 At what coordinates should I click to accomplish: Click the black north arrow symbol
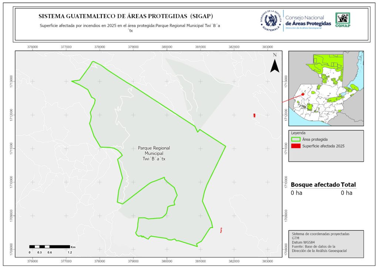[x=274, y=65]
